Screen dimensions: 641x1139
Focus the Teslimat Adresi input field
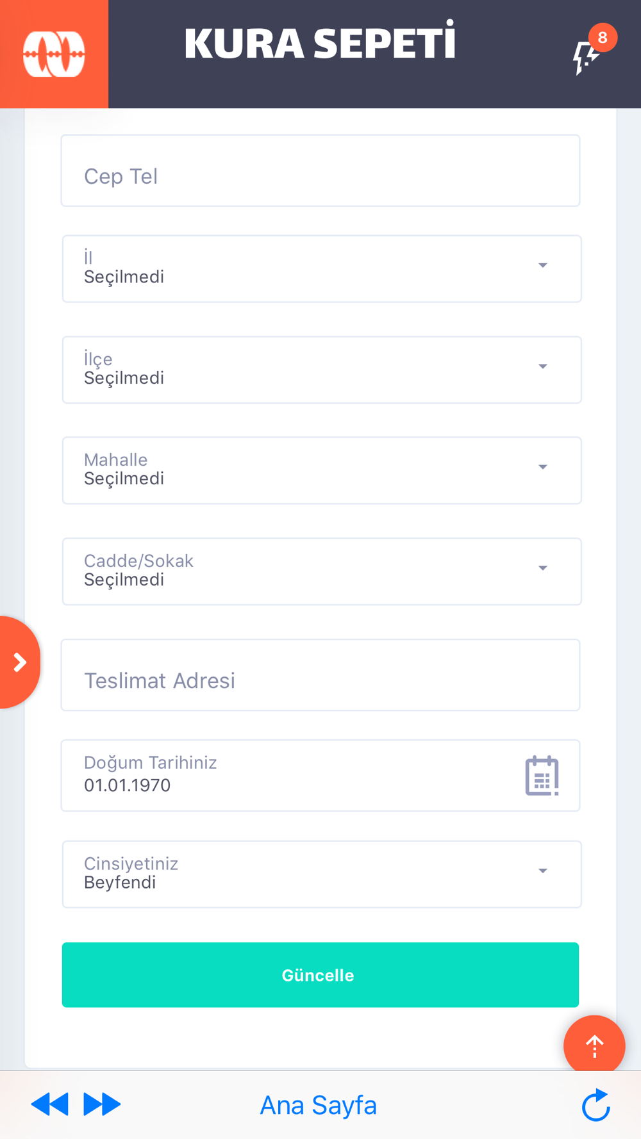click(x=320, y=675)
